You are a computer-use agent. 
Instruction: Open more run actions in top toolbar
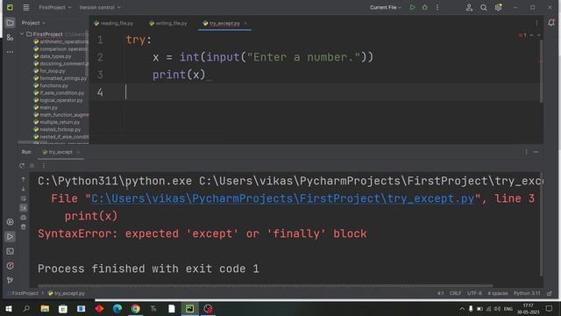(437, 7)
